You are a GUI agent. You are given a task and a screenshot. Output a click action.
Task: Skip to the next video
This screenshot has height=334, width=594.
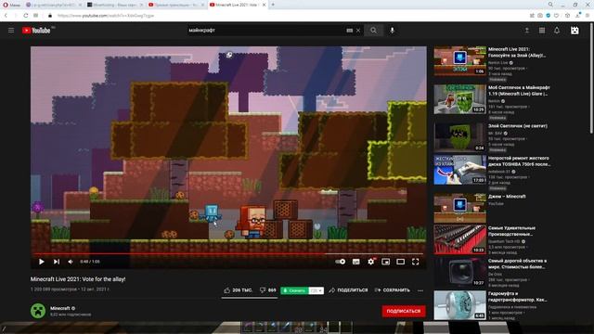click(57, 262)
